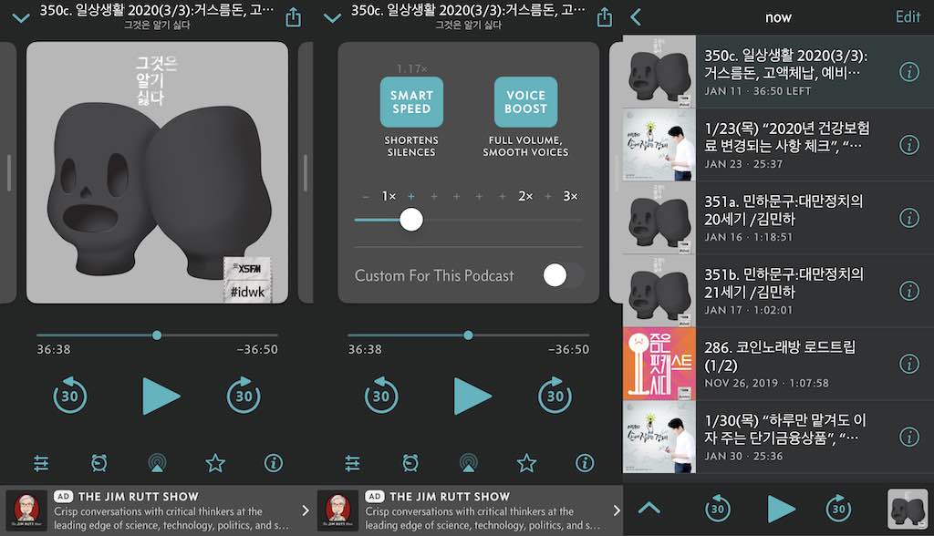Go back from the now playlist
The image size is (934, 536).
(x=637, y=17)
